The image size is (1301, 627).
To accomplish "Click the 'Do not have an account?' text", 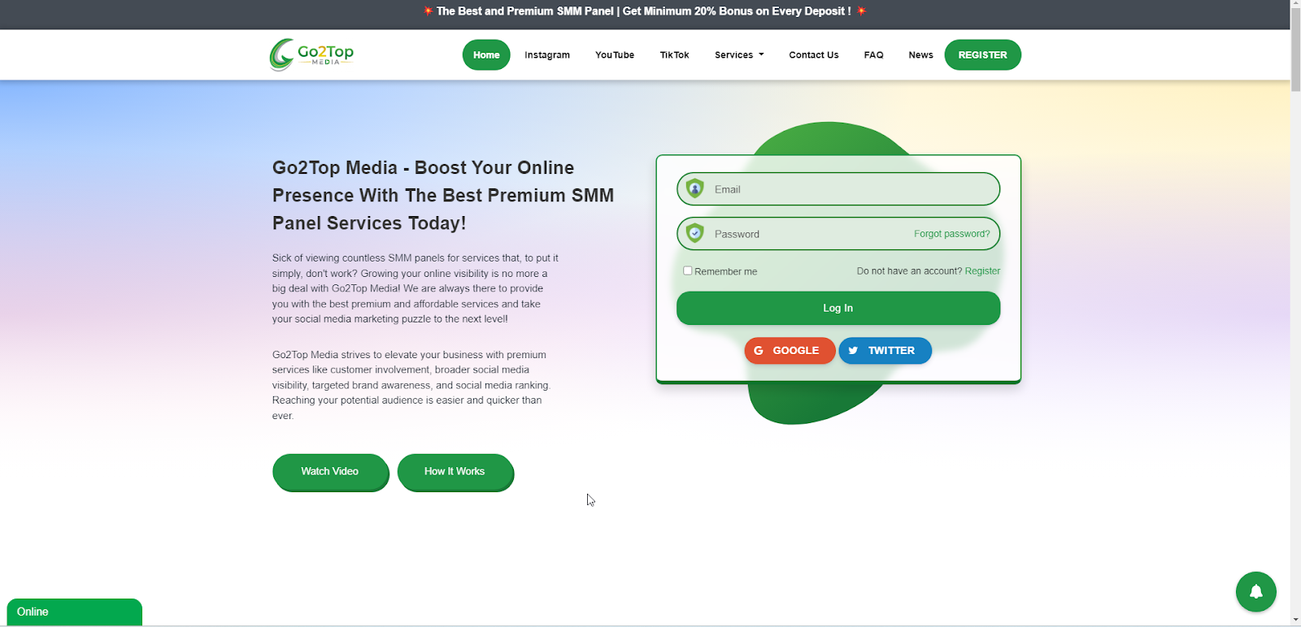I will tap(909, 271).
